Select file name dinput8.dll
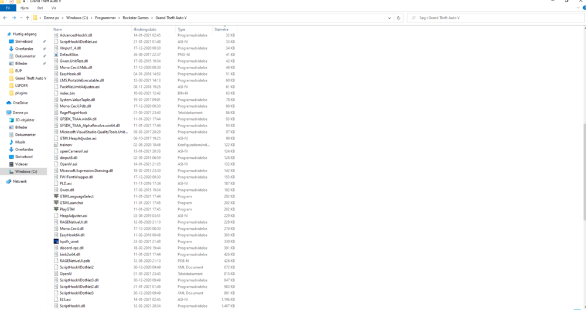This screenshot has height=310, width=586. click(69, 158)
